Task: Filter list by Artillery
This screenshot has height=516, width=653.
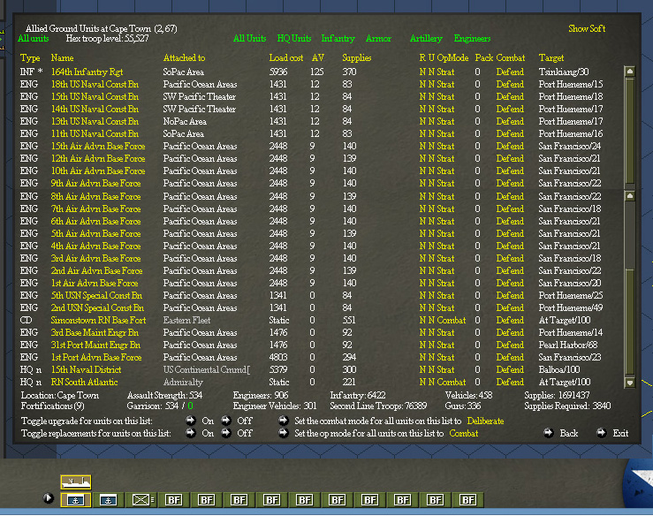Action: 426,38
